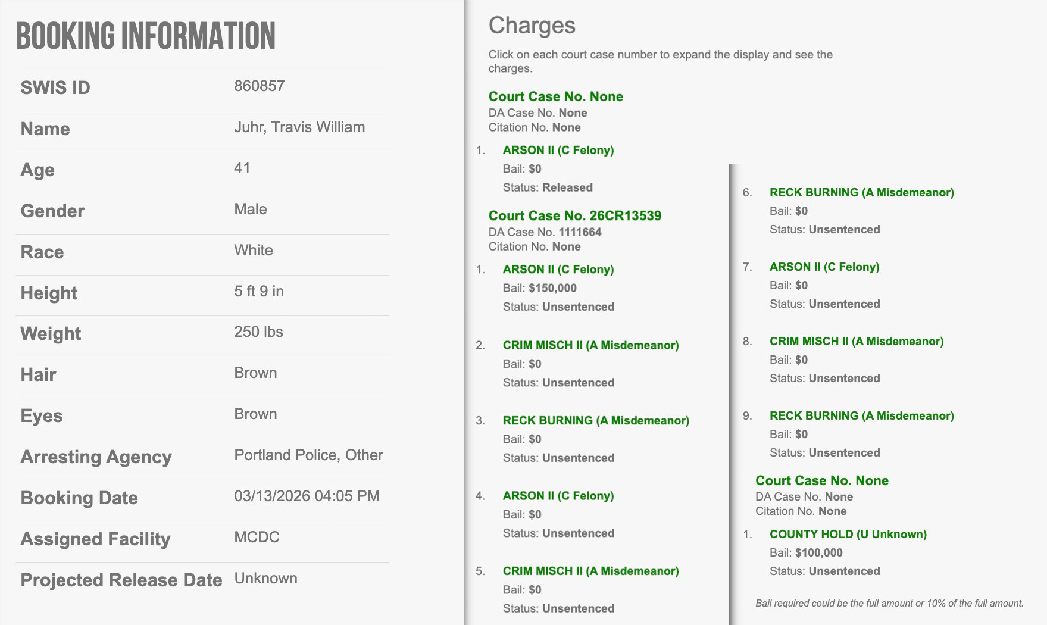Open the COUNTY HOLD charge
This screenshot has width=1047, height=625.
point(848,534)
